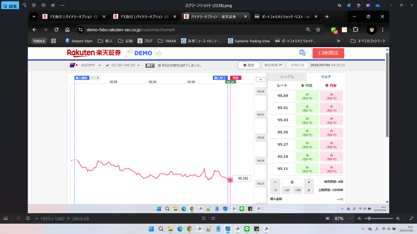Screen dimensions: 417x234
Task: Click the trash delete icon in Photos
Action: pyautogui.click(x=34, y=6)
